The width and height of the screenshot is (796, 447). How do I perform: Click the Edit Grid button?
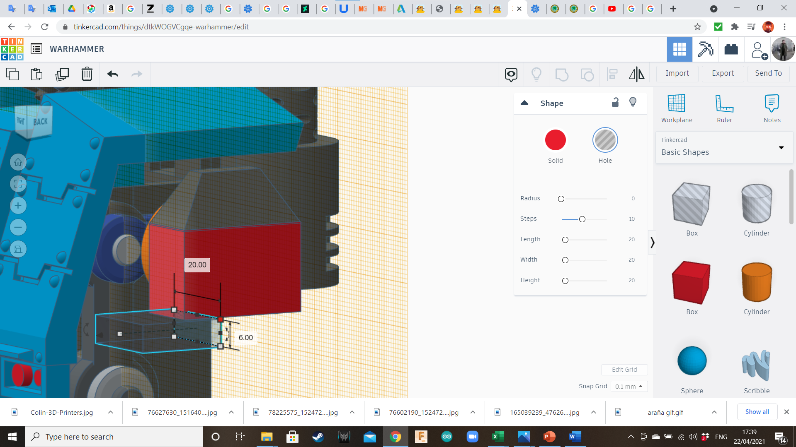624,370
